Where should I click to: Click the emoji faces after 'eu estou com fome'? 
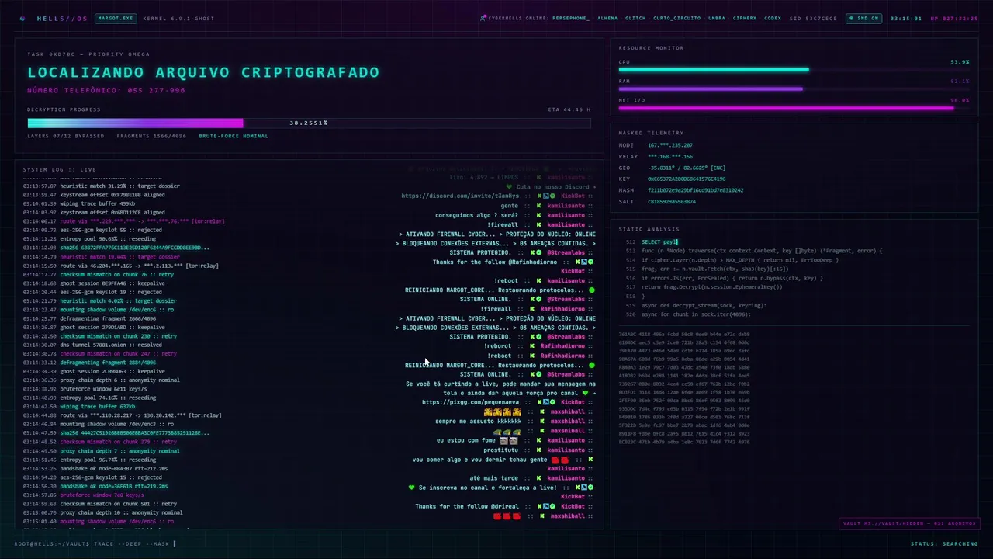click(x=508, y=440)
